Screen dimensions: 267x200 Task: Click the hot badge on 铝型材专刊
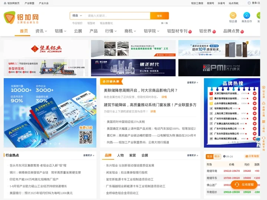190,31
